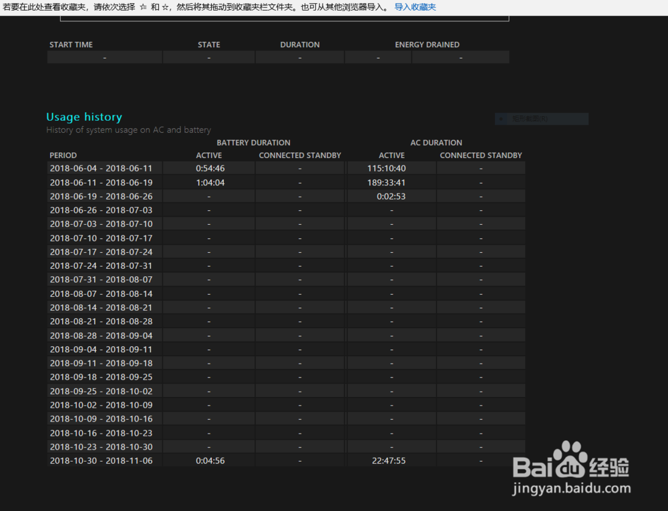
Task: Select period 2018-07-03 - 2018-07-10
Action: tap(101, 223)
